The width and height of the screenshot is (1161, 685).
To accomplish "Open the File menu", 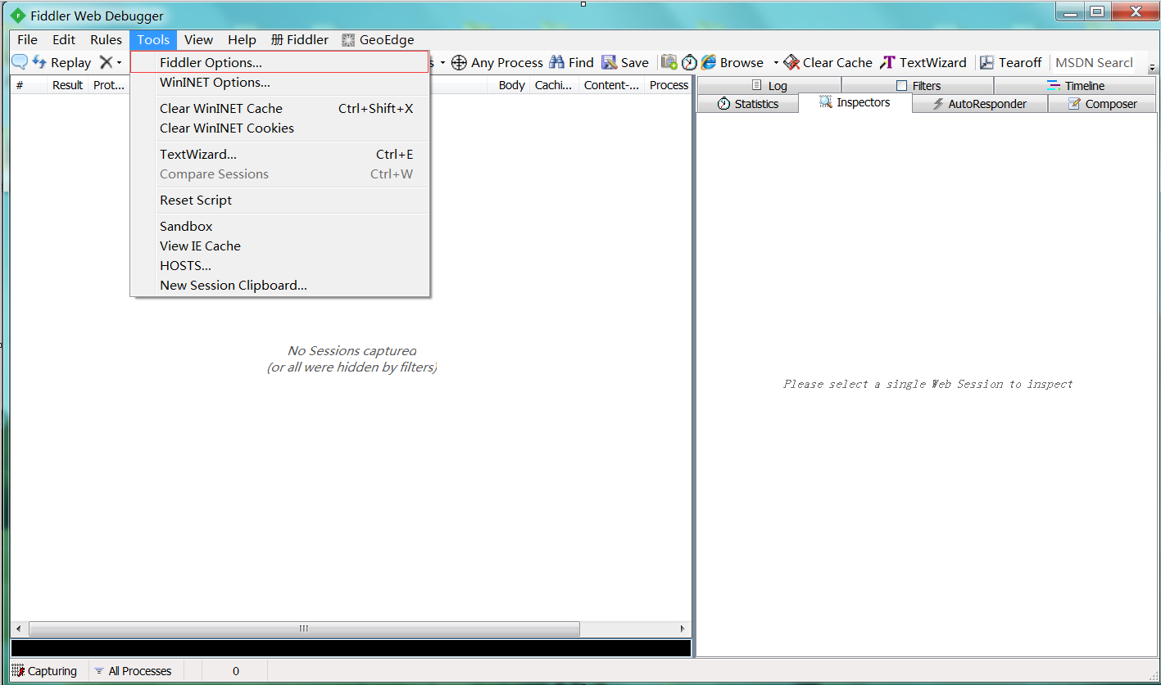I will pos(27,39).
